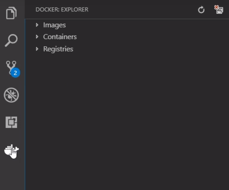The image size is (229, 190).
Task: Refresh the Docker explorer
Action: [201, 10]
